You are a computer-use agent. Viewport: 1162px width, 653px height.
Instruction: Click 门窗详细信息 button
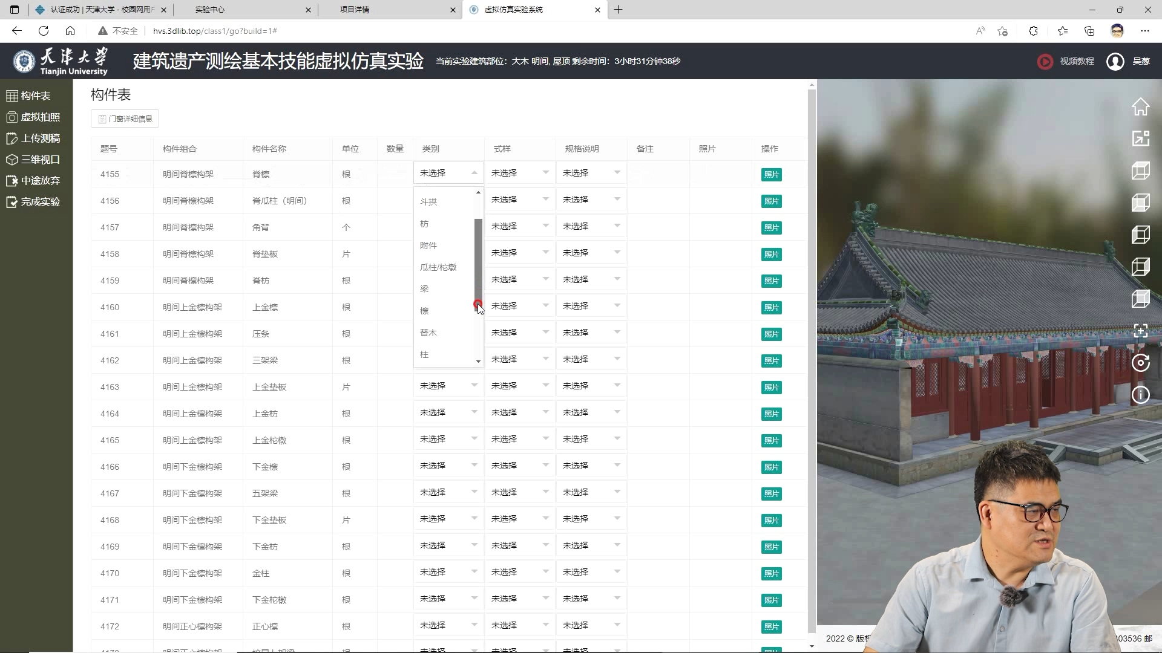click(x=125, y=119)
